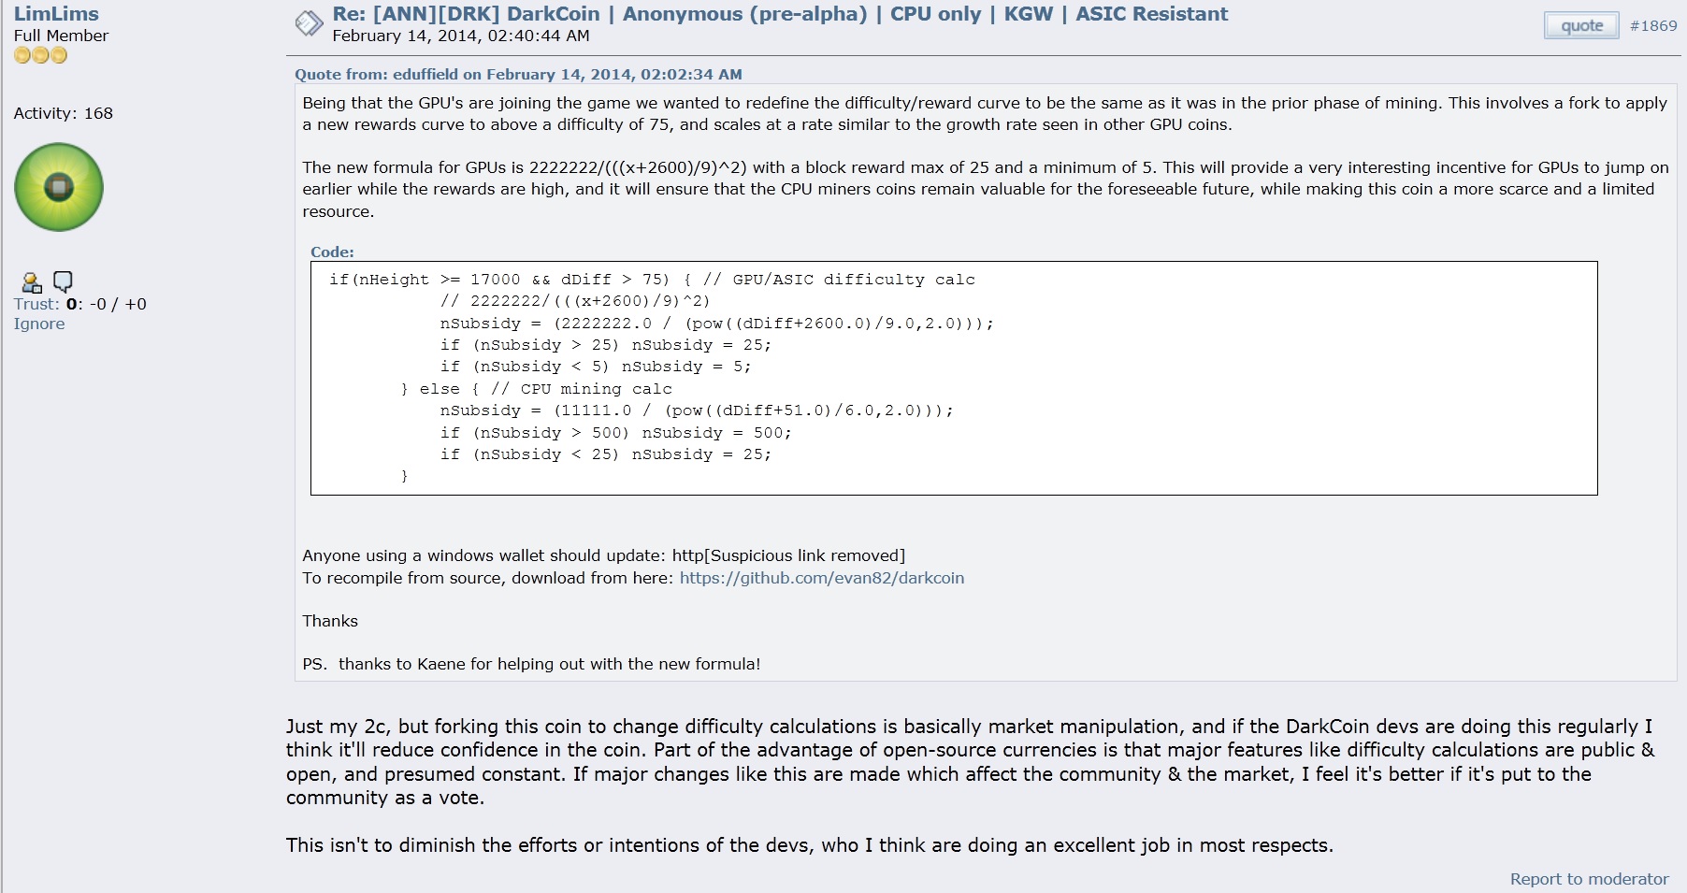Open post permalink #1869
Screen dimensions: 1687x893
[x=1653, y=26]
